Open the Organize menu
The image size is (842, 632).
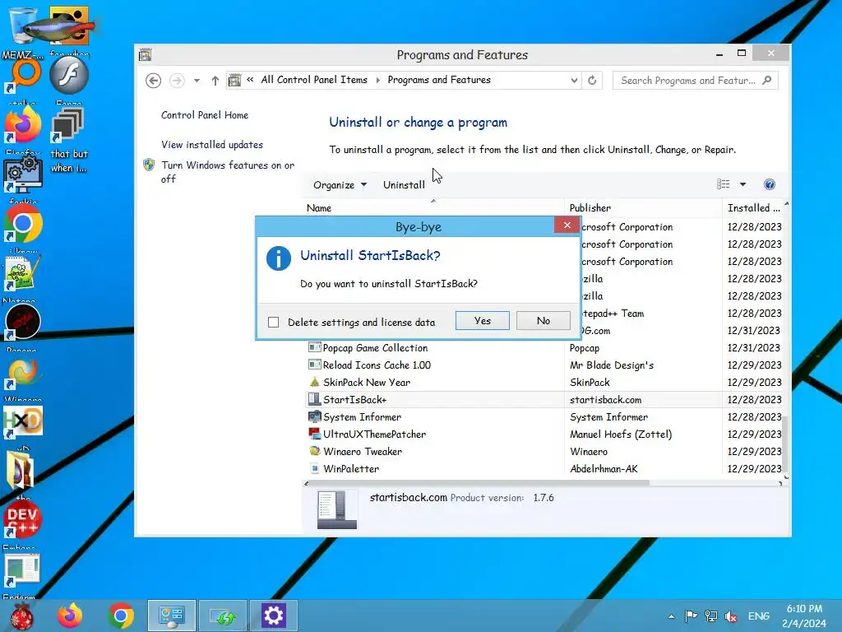pyautogui.click(x=340, y=185)
